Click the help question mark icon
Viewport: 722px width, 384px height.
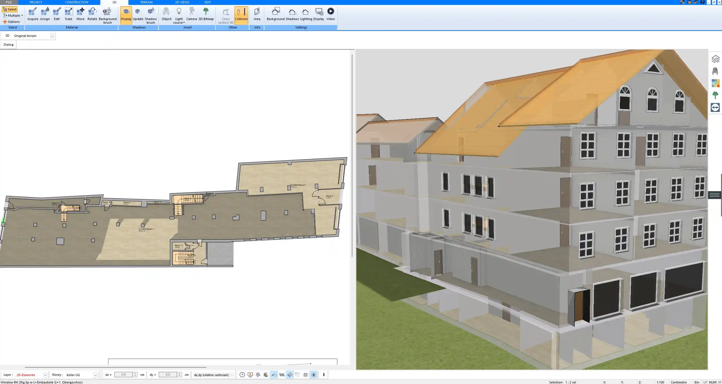point(702,2)
